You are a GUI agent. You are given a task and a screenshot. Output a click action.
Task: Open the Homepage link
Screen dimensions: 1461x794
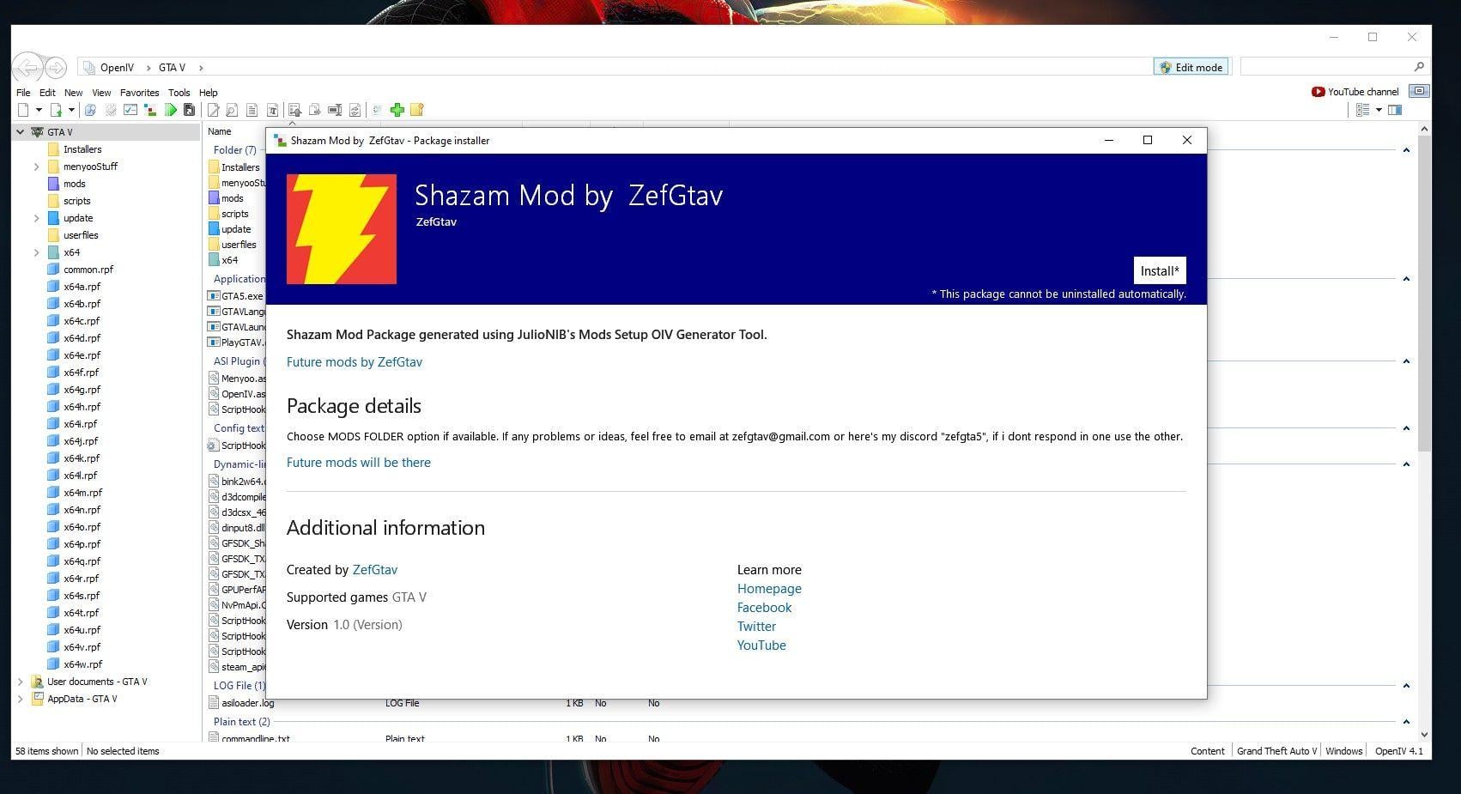pos(768,589)
